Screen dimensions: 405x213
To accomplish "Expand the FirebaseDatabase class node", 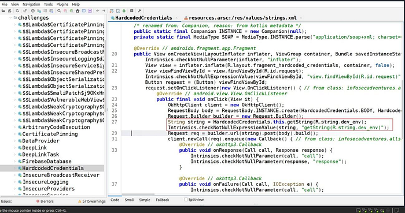I will (14, 162).
